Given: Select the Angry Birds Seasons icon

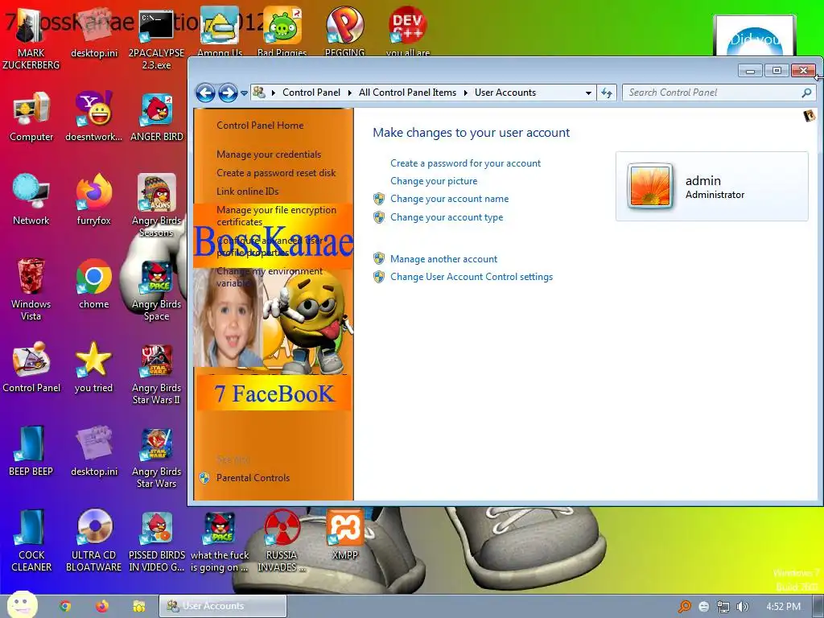Looking at the screenshot, I should [157, 205].
